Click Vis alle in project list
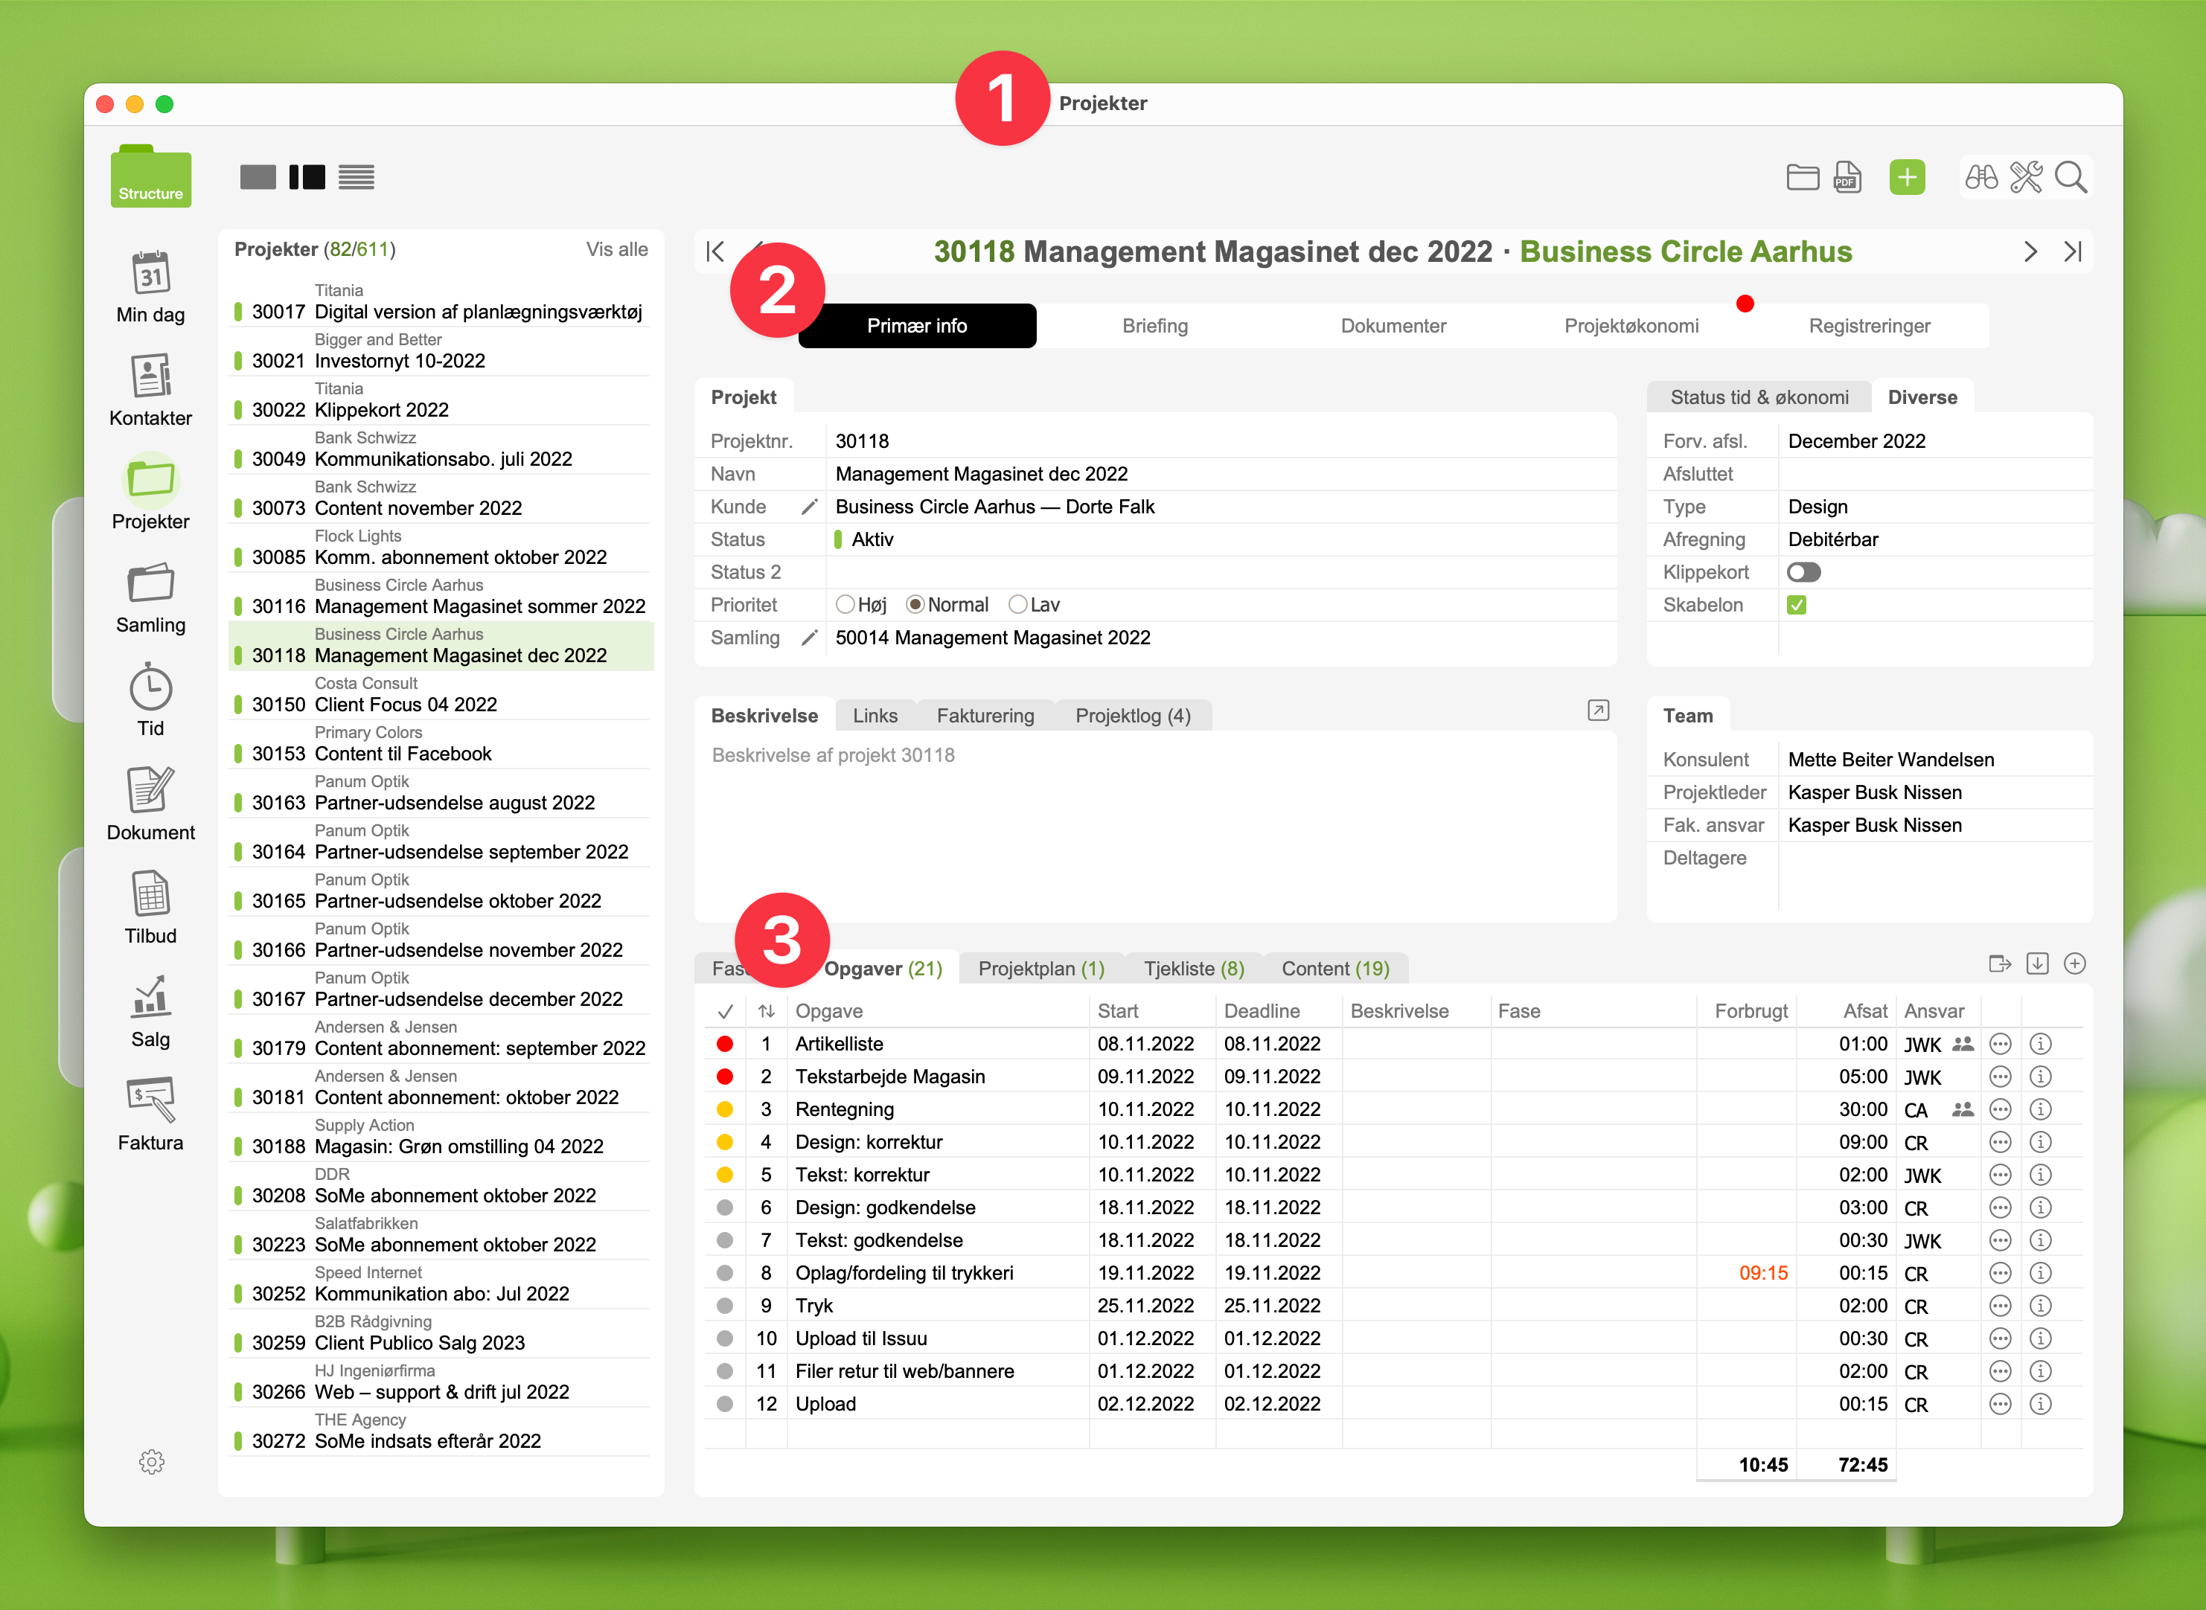The width and height of the screenshot is (2206, 1610). click(616, 249)
